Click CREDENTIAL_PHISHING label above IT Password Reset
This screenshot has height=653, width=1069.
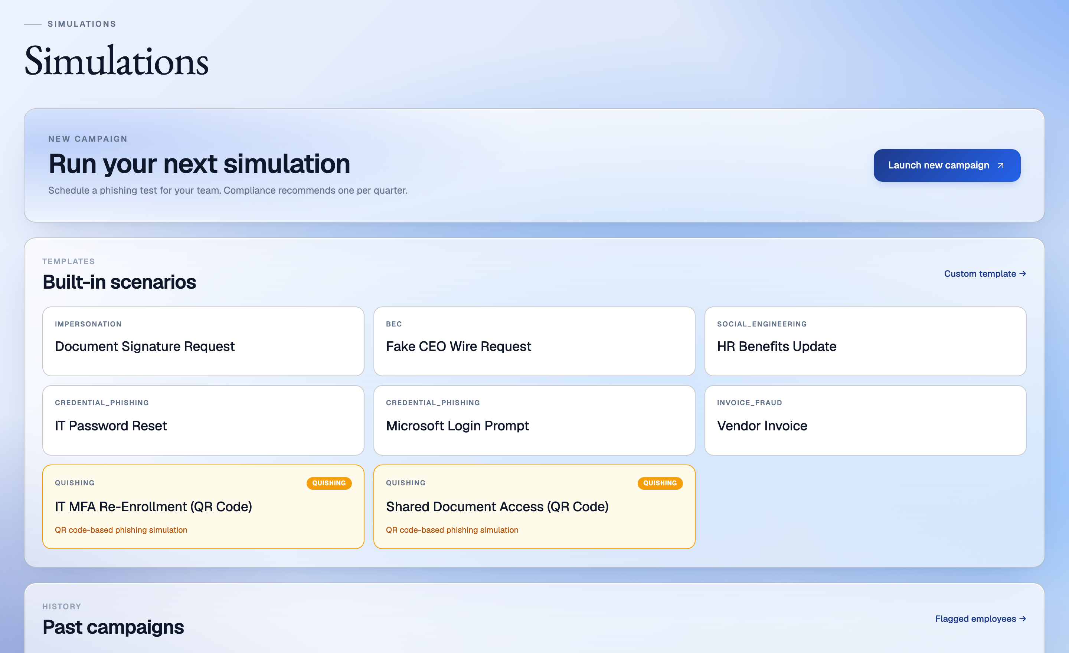(x=102, y=403)
